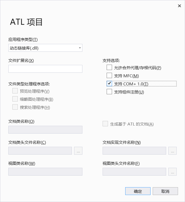Toggle 搜索处理程序 checkbox
Screen dimensions: 185x202
tap(15, 107)
